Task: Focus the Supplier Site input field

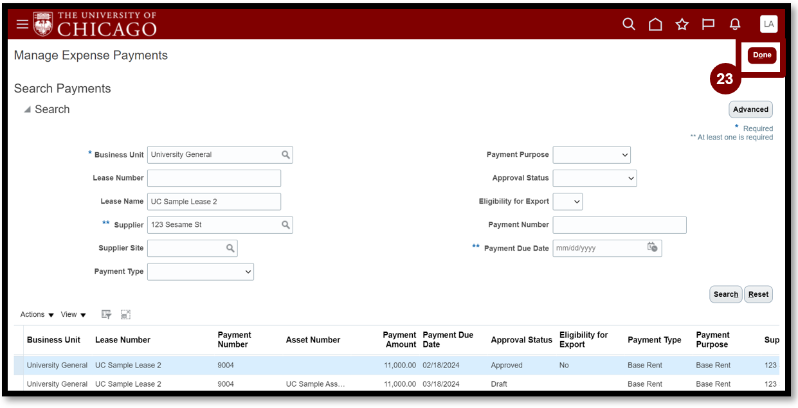Action: click(x=186, y=248)
